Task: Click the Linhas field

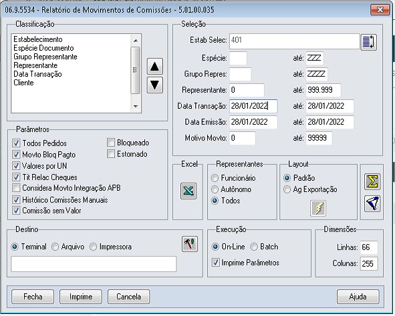Action: [369, 247]
